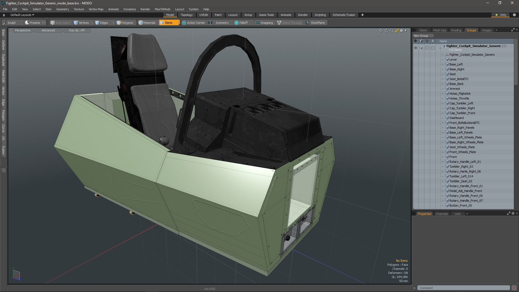The height and width of the screenshot is (292, 519).
Task: Switch to the Images panel tab
Action: tap(486, 30)
